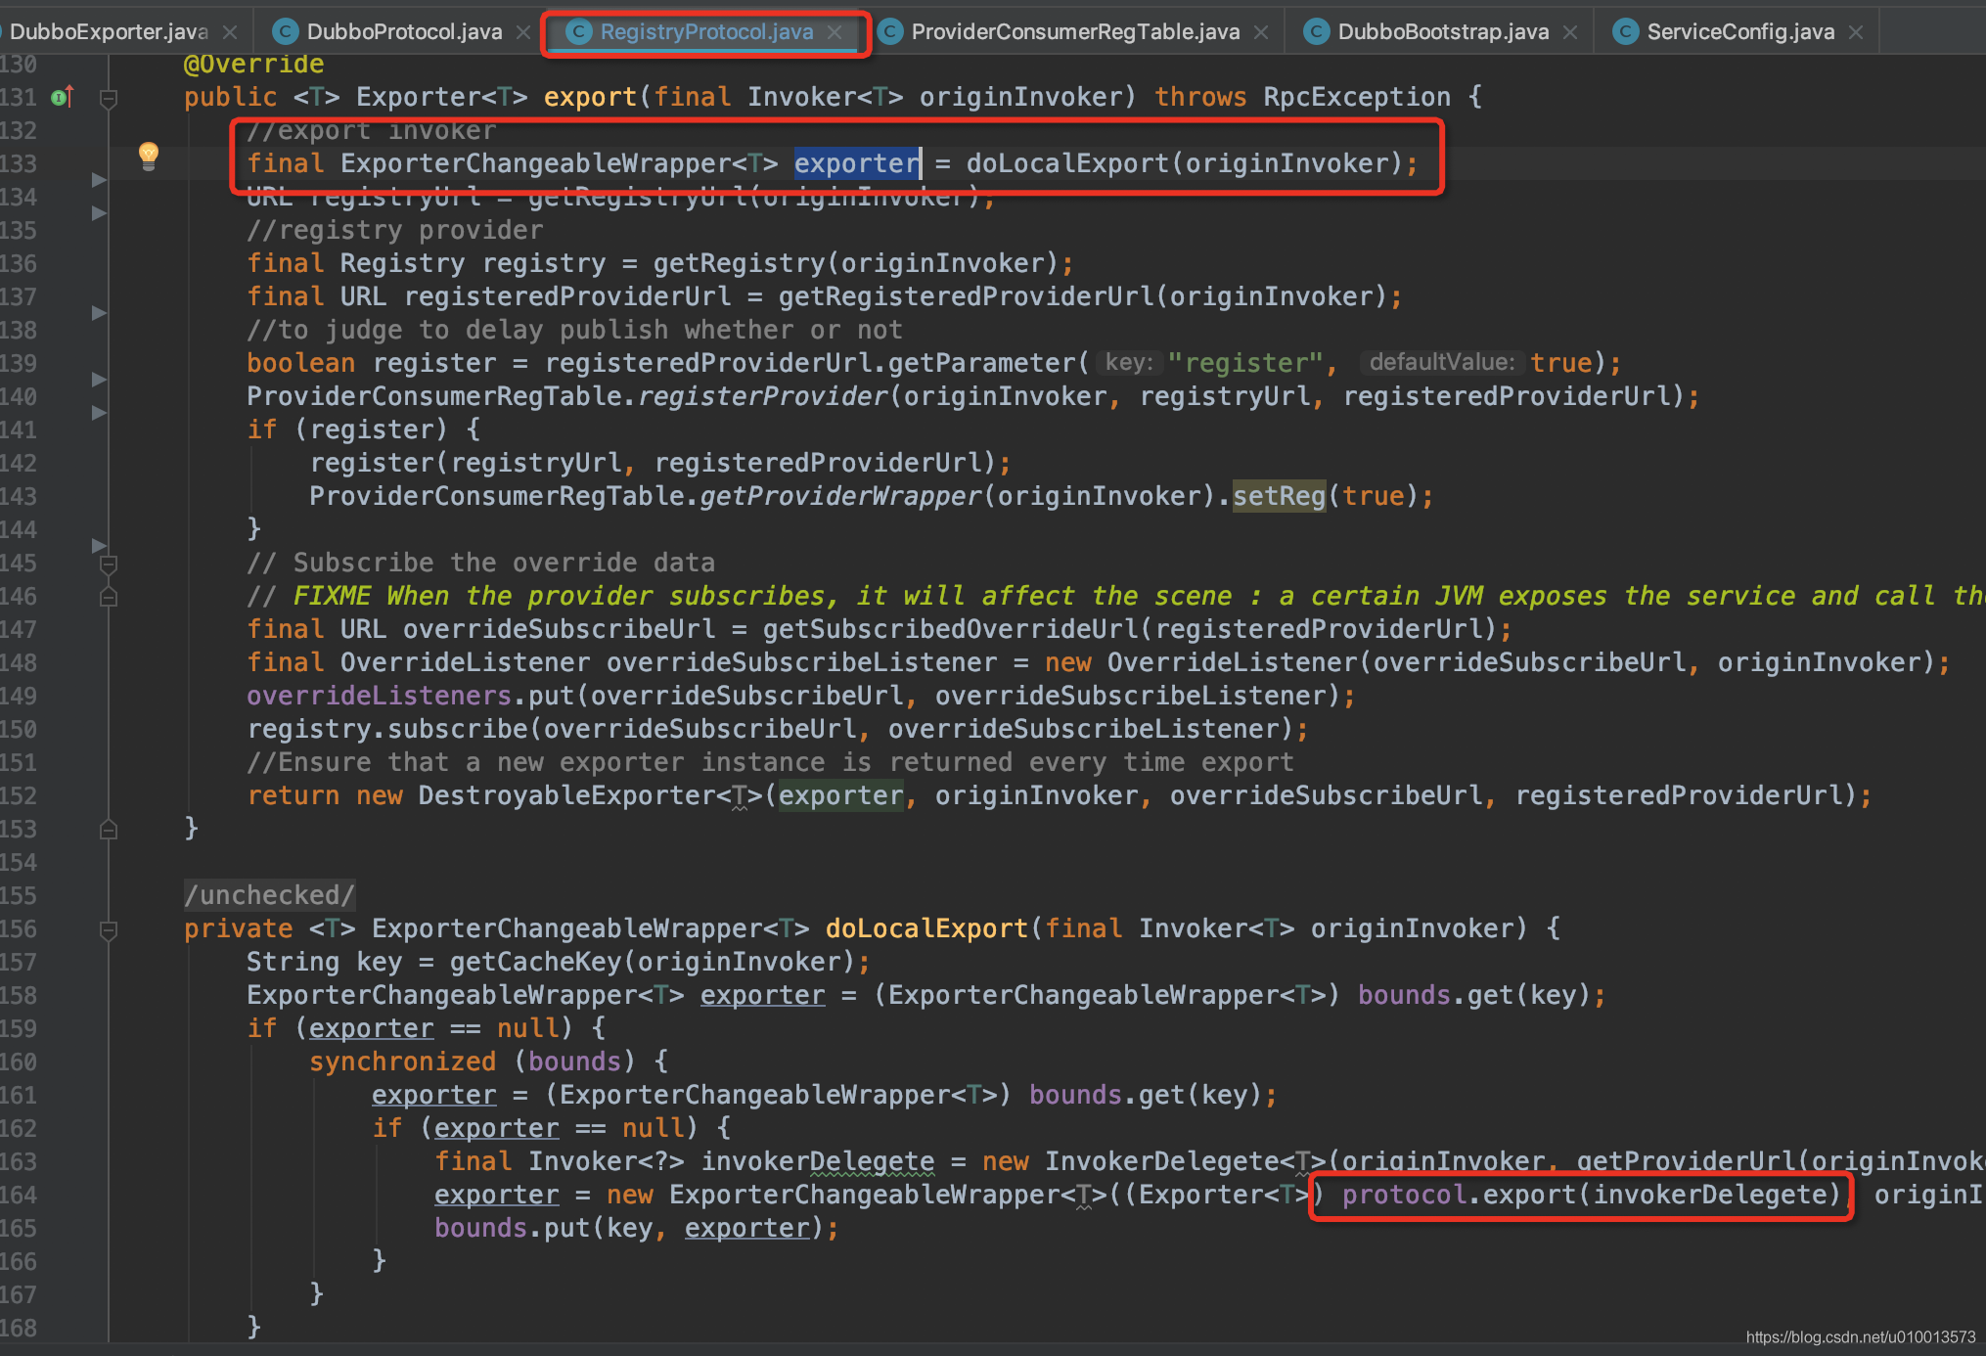Screen dimensions: 1986x1356
Task: Switch to the DubboExporter.java tab
Action: point(108,32)
